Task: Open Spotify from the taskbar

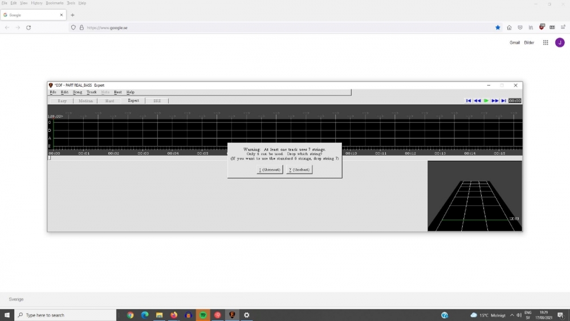Action: point(203,315)
